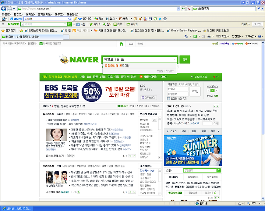Viewport: 265px width, 211px height.
Task: Click the add-to-favorites star with plus icon
Action: (x=21, y=31)
